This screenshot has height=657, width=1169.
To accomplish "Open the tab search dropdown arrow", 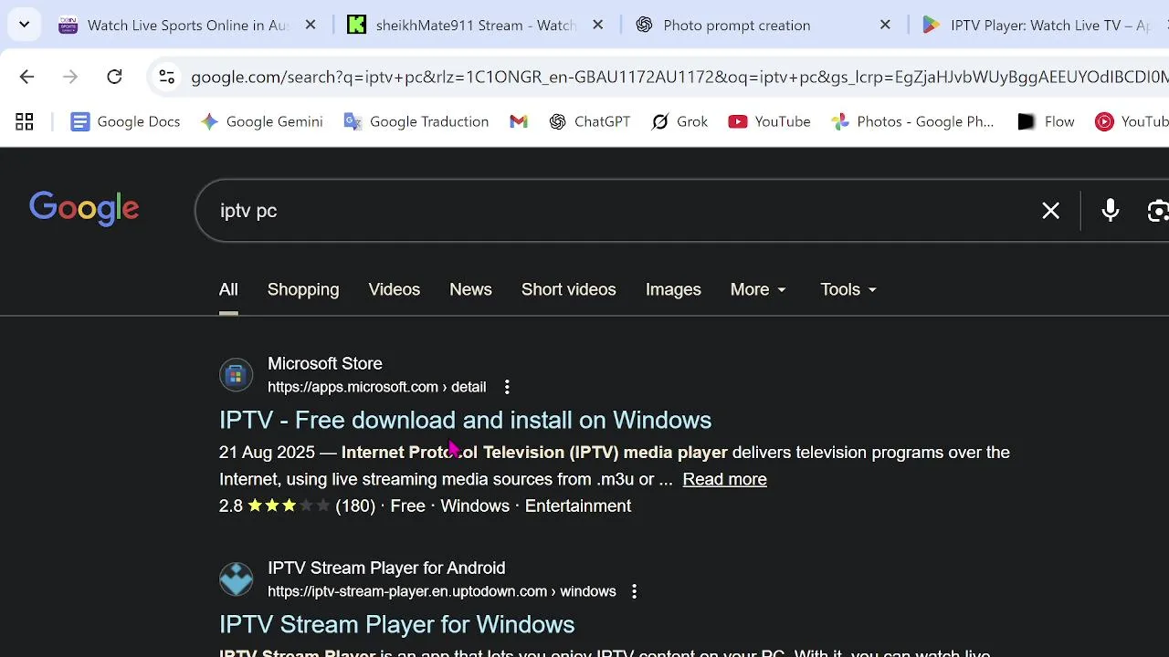I will coord(24,25).
